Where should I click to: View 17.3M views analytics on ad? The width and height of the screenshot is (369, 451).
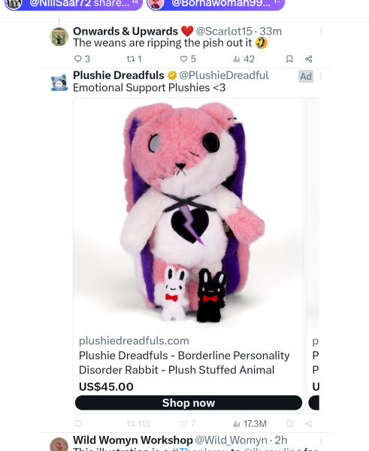[250, 424]
